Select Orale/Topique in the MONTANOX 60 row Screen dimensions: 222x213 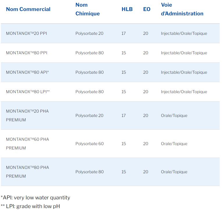pyautogui.click(x=174, y=144)
